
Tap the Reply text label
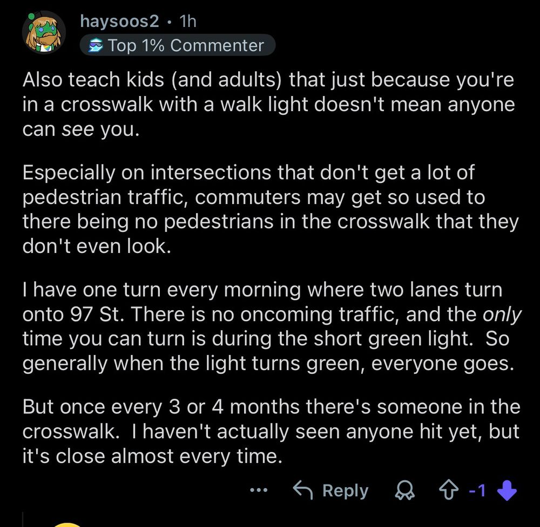click(x=346, y=490)
